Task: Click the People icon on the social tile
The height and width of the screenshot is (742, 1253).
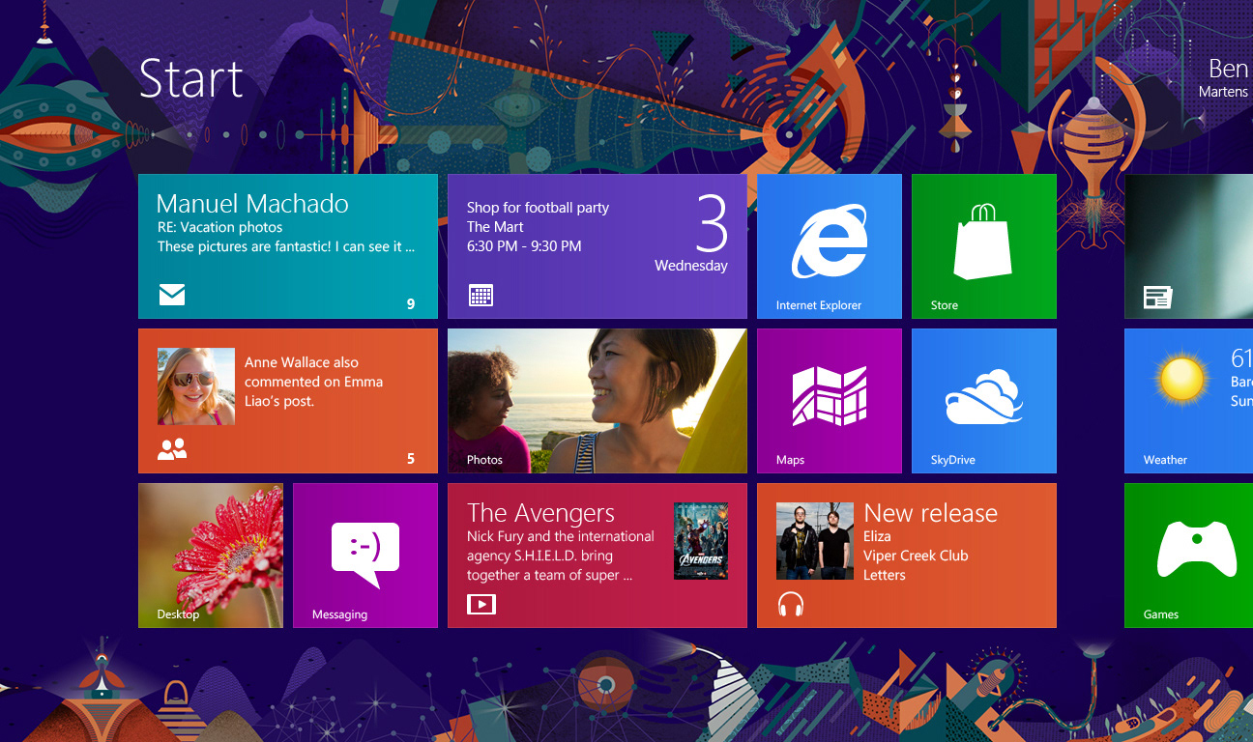Action: click(x=172, y=449)
